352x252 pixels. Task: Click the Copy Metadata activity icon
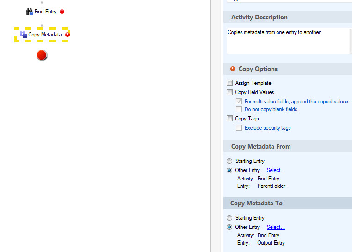point(23,35)
